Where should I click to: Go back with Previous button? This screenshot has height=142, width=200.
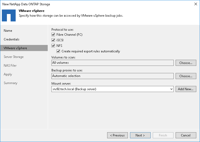click(117, 135)
